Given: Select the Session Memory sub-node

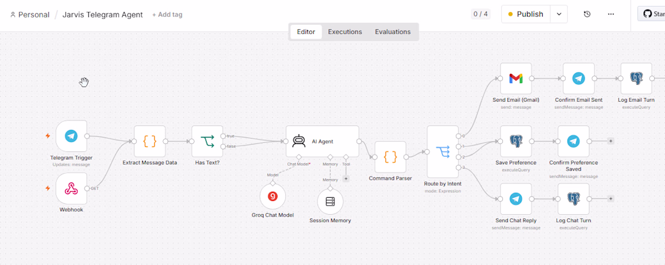Looking at the screenshot, I should (x=330, y=201).
